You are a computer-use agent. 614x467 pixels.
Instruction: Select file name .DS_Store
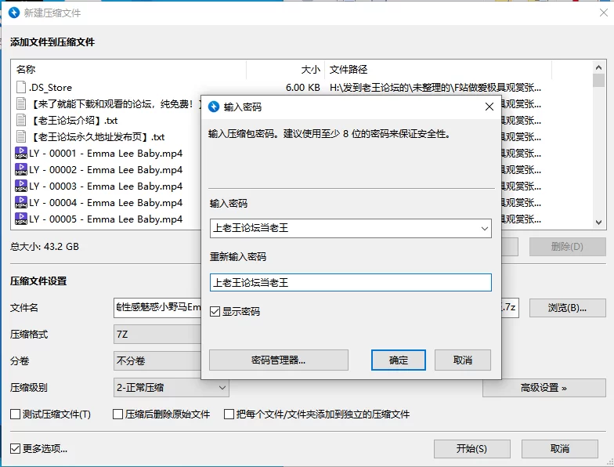coord(50,88)
